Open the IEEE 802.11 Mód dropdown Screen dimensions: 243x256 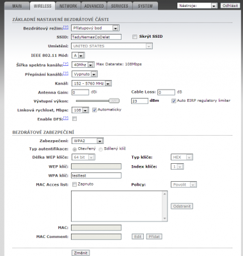pyautogui.click(x=78, y=56)
